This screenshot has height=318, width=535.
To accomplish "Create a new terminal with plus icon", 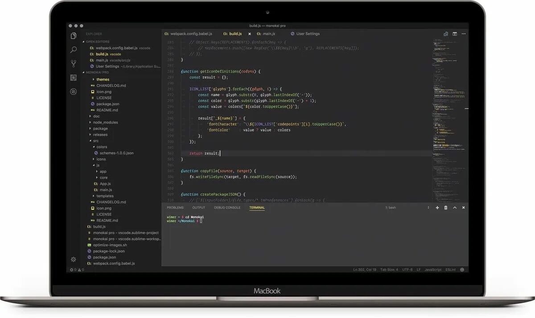I will [437, 208].
